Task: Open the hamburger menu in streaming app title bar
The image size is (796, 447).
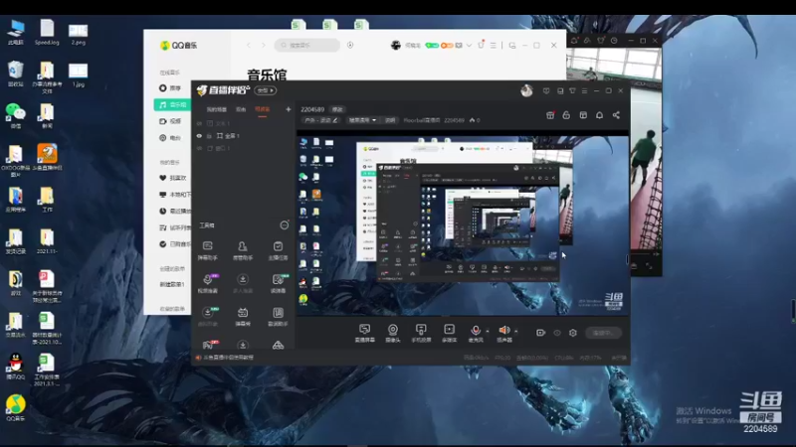Action: pos(584,90)
